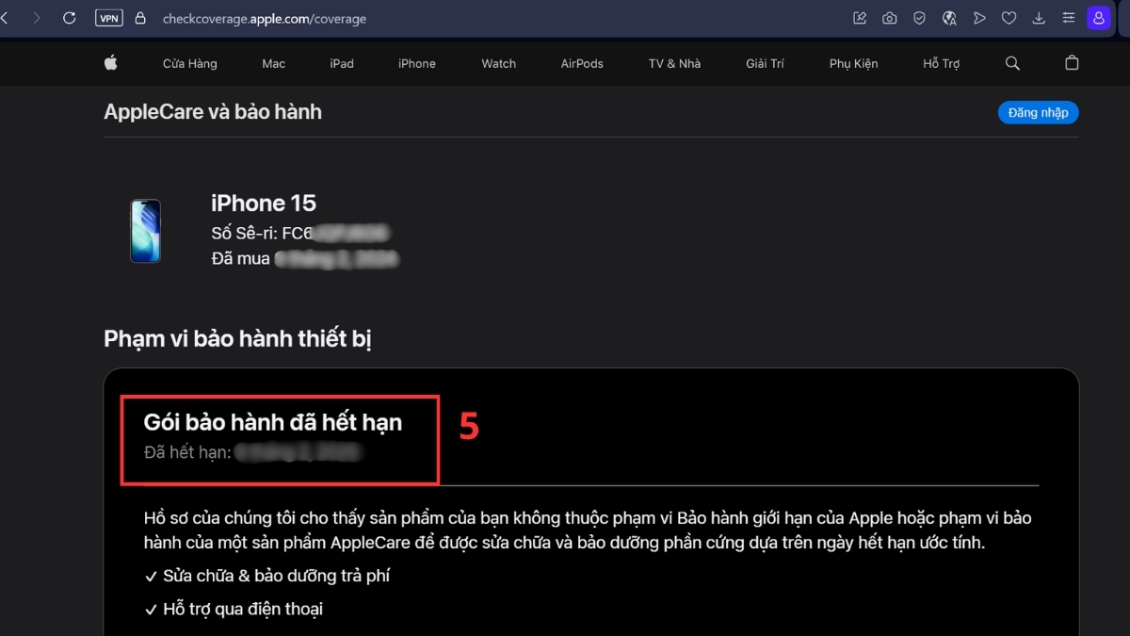This screenshot has height=636, width=1130.
Task: Click the Đã hết hạn expiry date line
Action: click(x=253, y=453)
